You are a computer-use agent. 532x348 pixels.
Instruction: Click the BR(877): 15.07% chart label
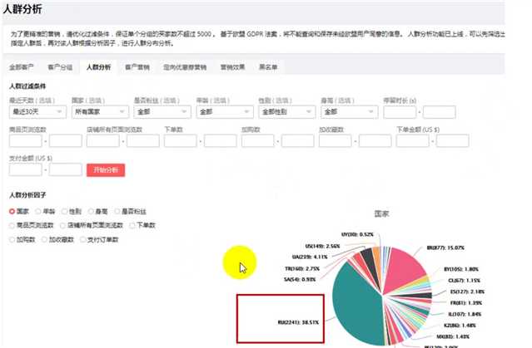(445, 248)
